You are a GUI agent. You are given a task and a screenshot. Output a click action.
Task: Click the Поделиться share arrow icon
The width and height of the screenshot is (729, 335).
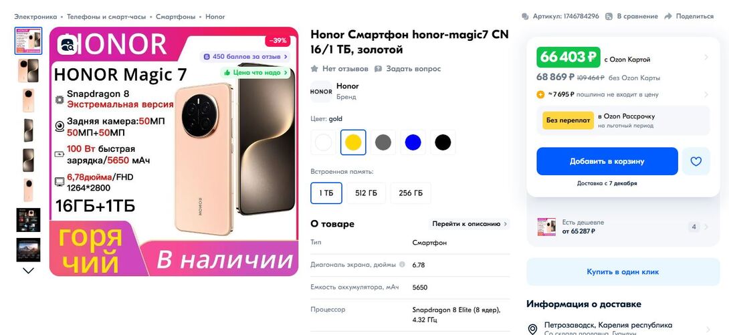[668, 16]
